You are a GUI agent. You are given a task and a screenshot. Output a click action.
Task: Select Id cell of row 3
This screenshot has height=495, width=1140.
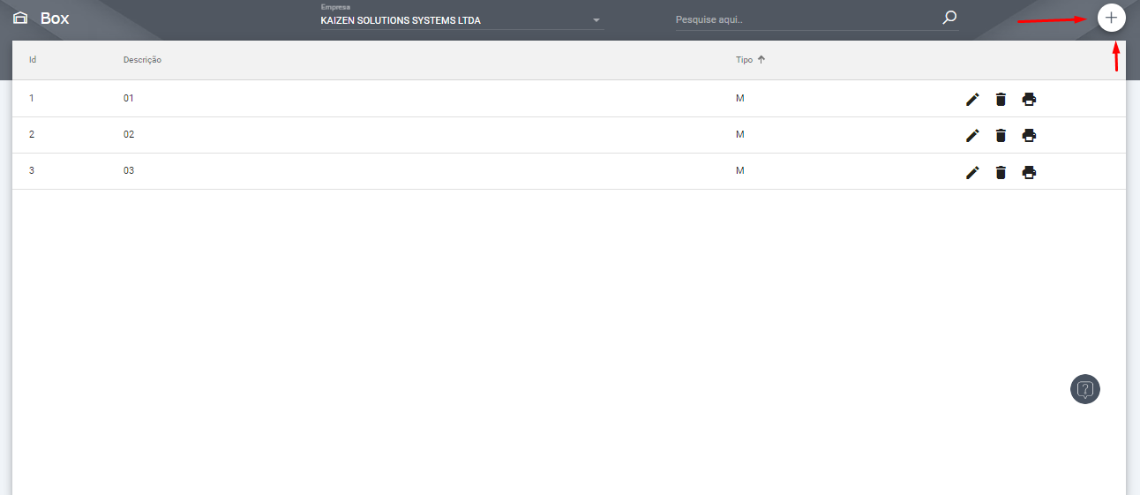point(32,170)
